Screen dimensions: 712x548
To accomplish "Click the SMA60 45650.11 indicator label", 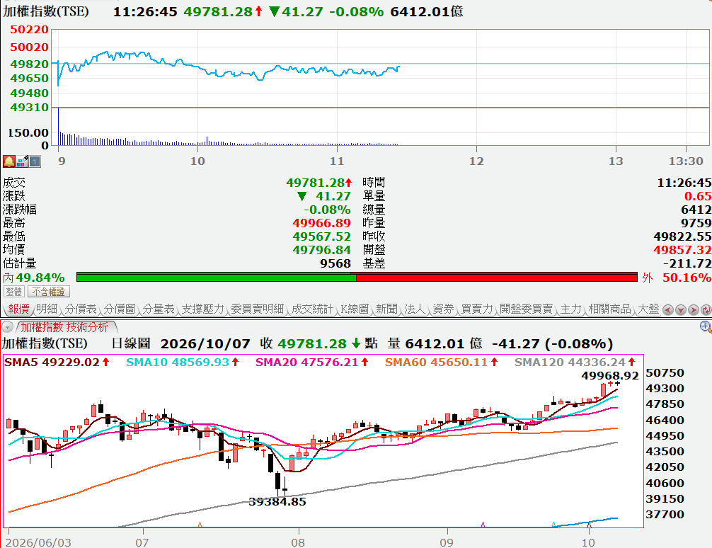I will pos(442,363).
